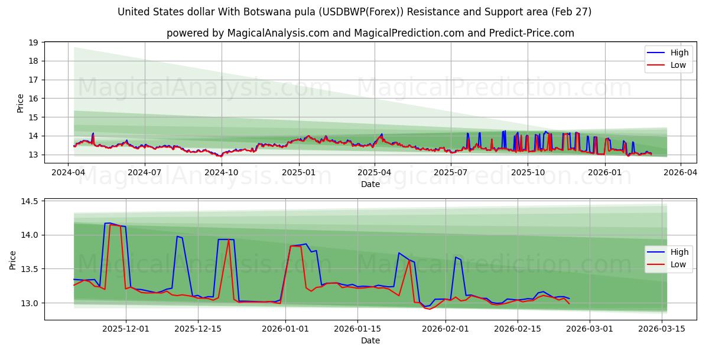Viewport: 709px width, 354px height.
Task: Click the x-axis date tick 2026-03-15
Action: point(661,329)
